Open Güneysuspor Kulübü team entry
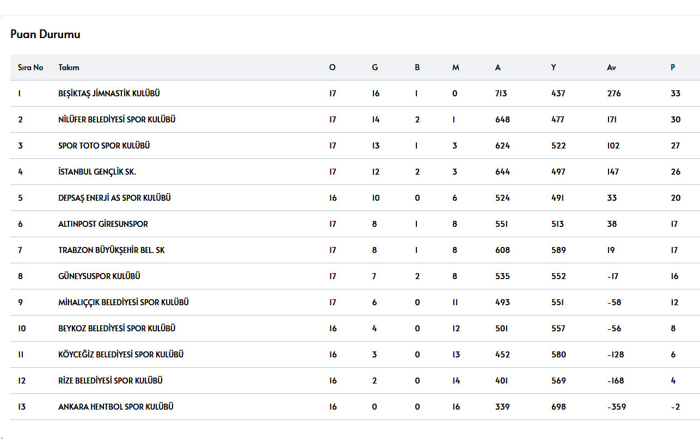The image size is (700, 445). [99, 276]
